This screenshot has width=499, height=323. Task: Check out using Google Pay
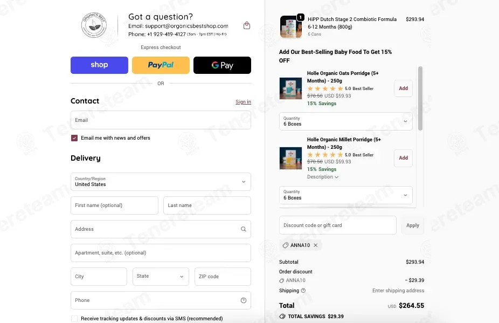click(222, 65)
